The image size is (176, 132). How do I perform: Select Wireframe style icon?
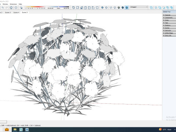point(111,8)
